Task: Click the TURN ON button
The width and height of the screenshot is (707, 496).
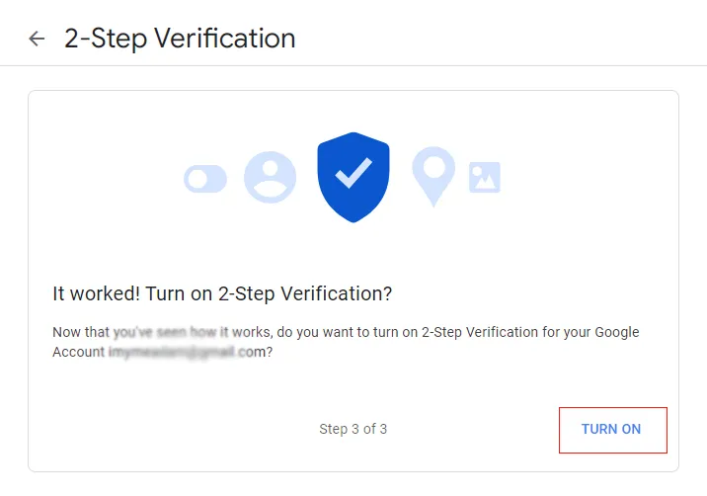Action: (613, 430)
